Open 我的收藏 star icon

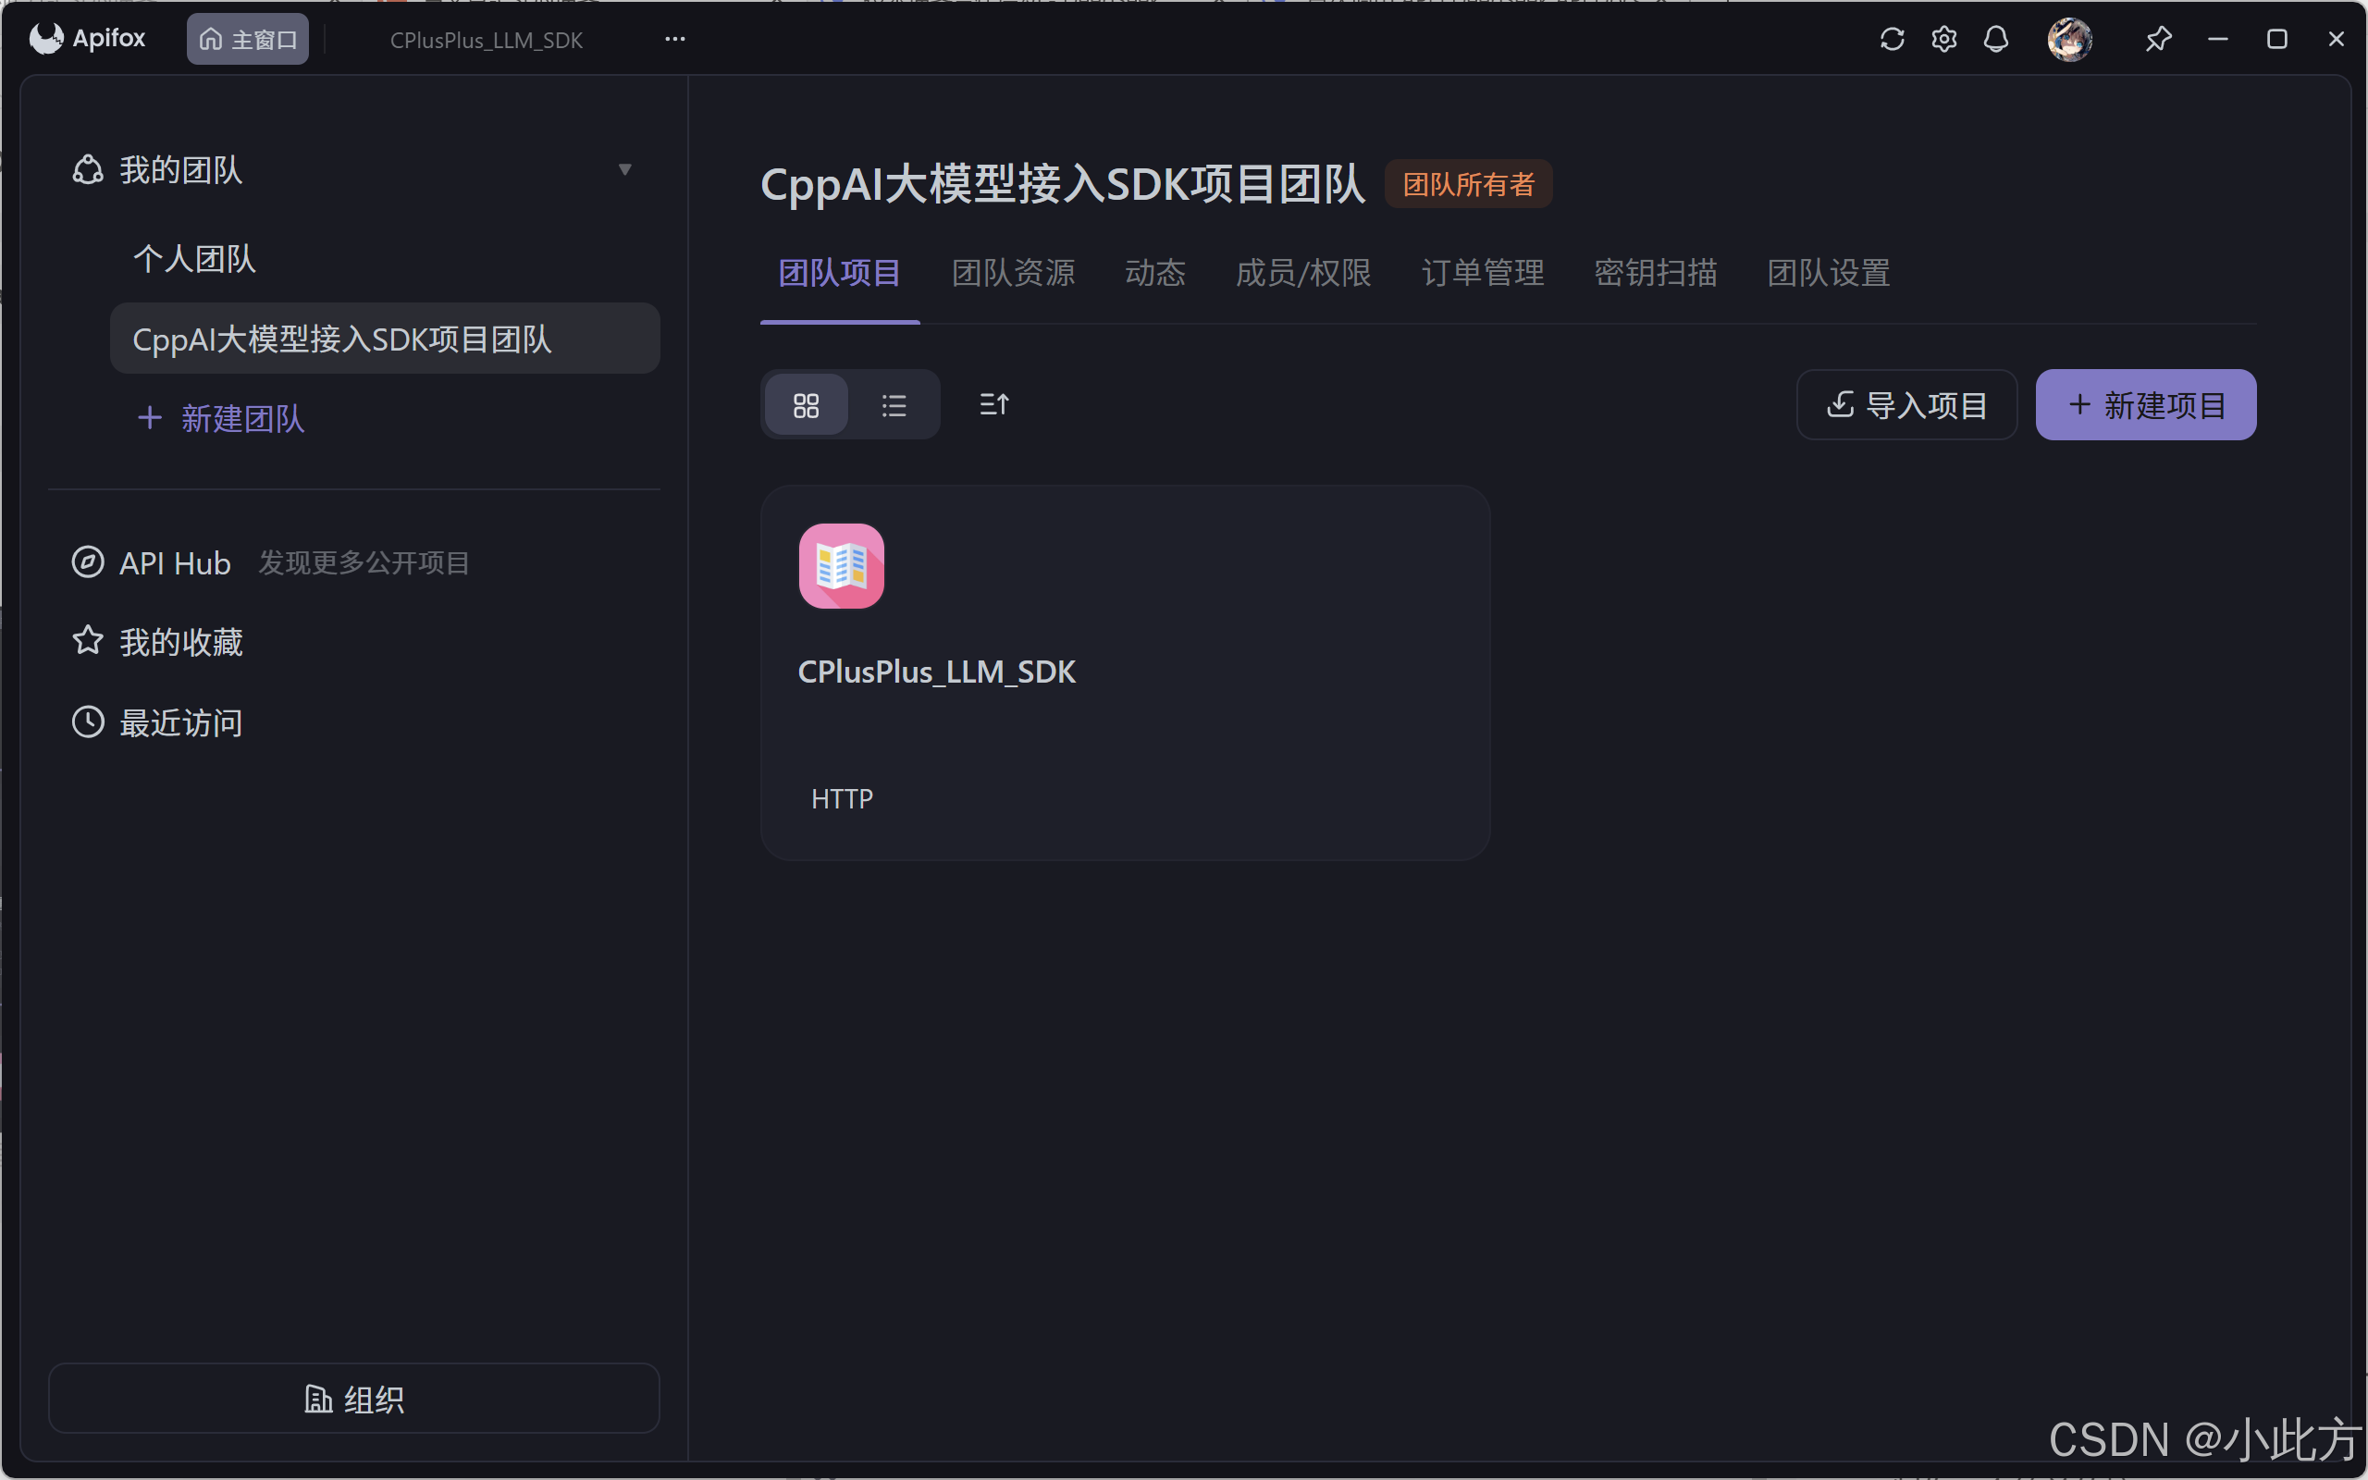(x=88, y=641)
